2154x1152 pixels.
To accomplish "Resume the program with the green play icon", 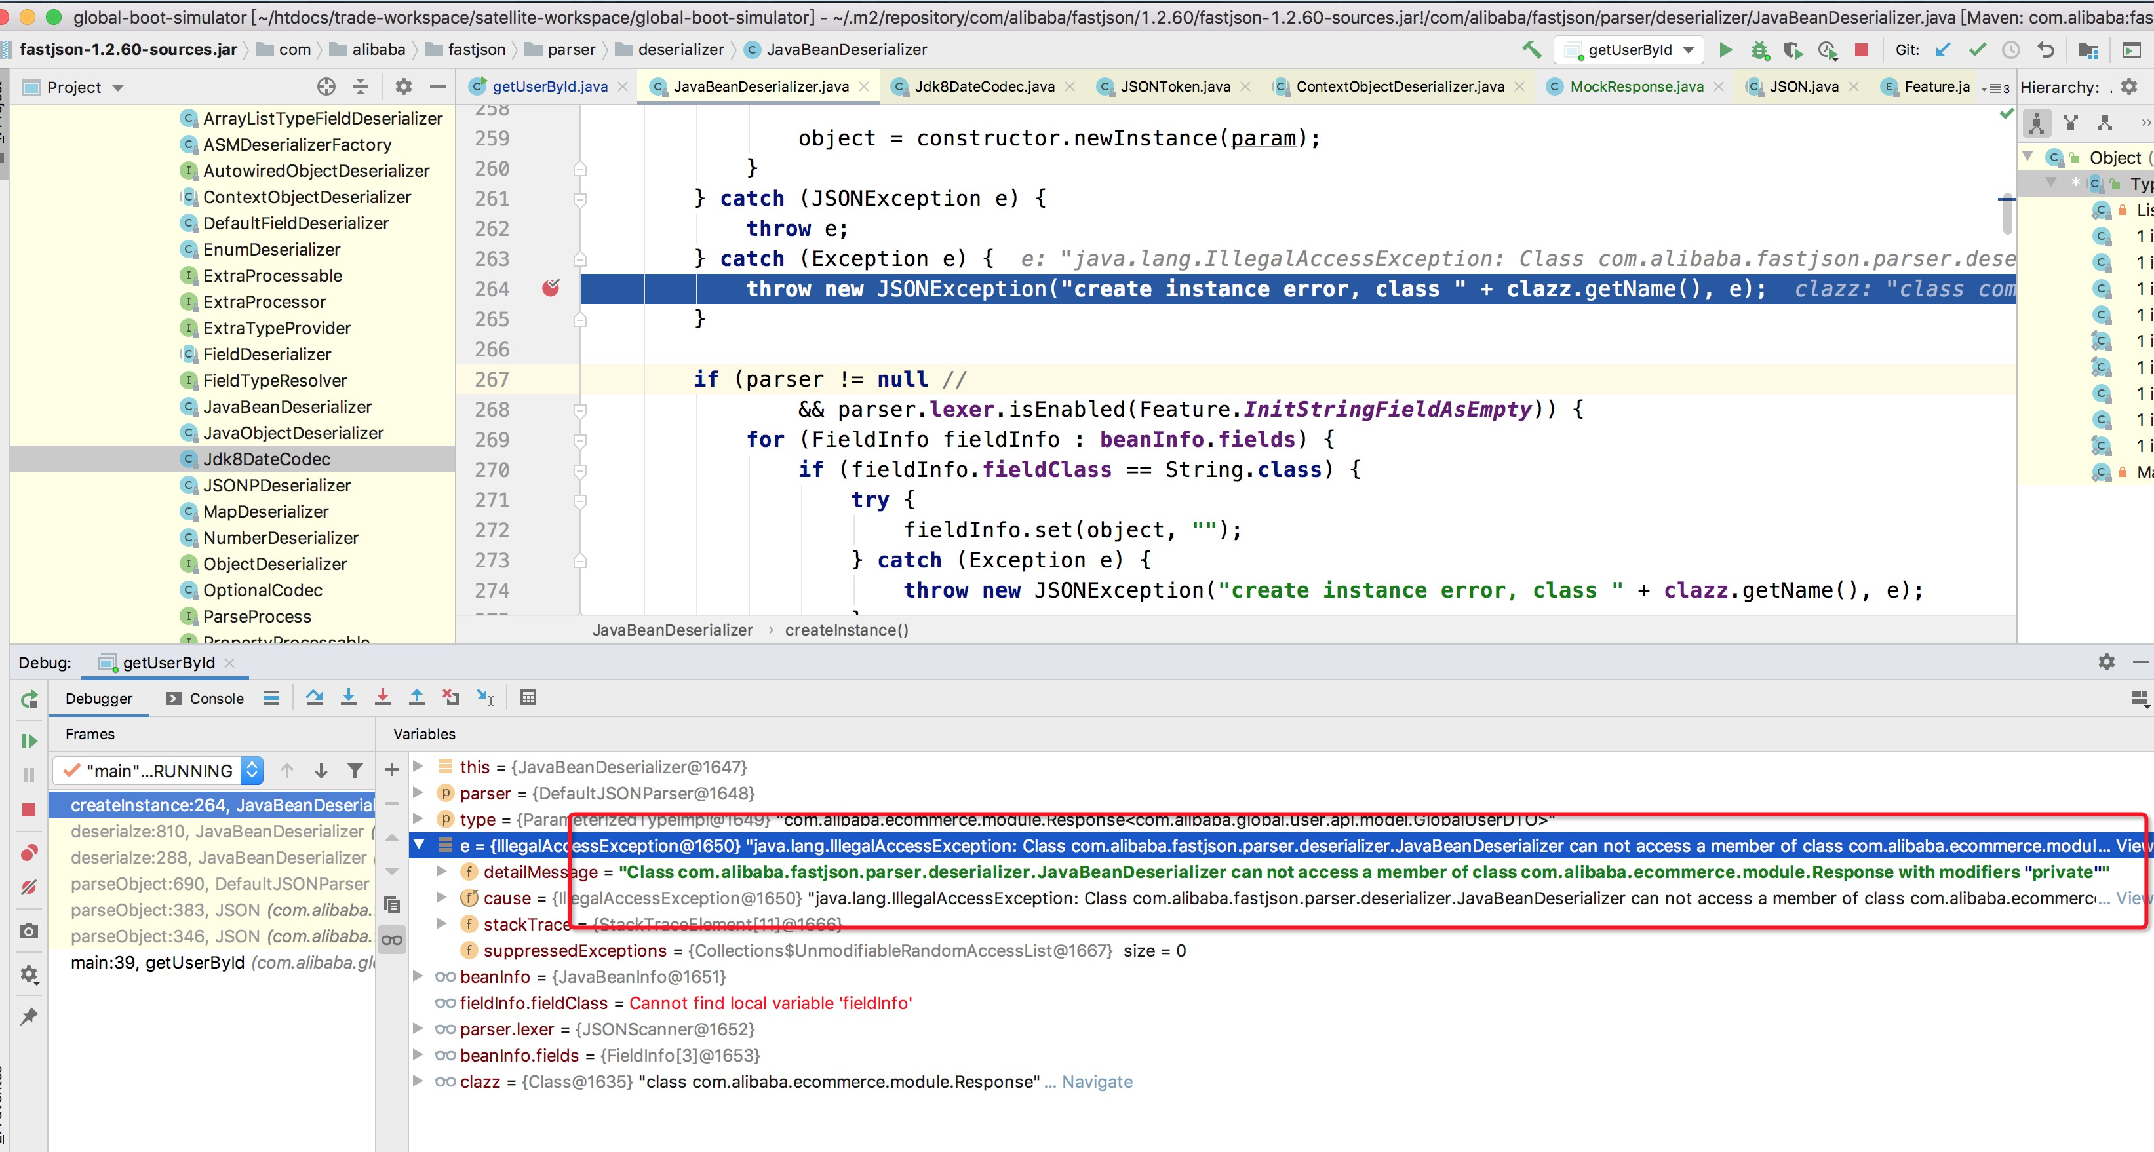I will pyautogui.click(x=29, y=740).
